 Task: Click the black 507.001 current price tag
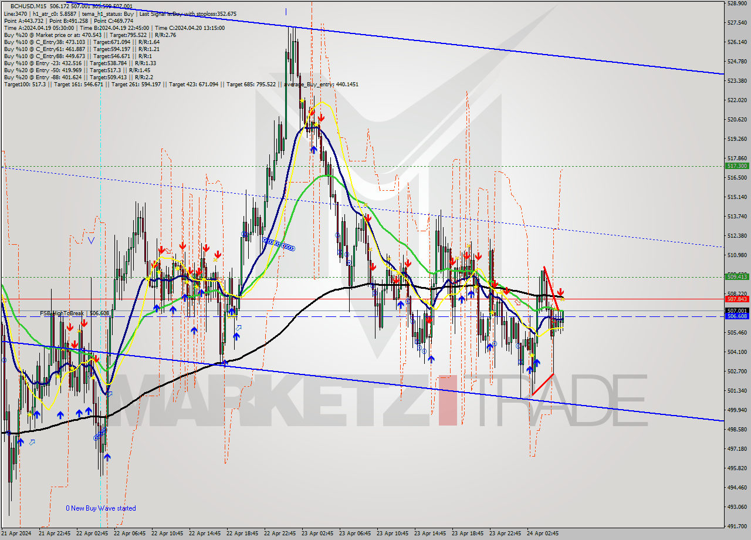(737, 310)
